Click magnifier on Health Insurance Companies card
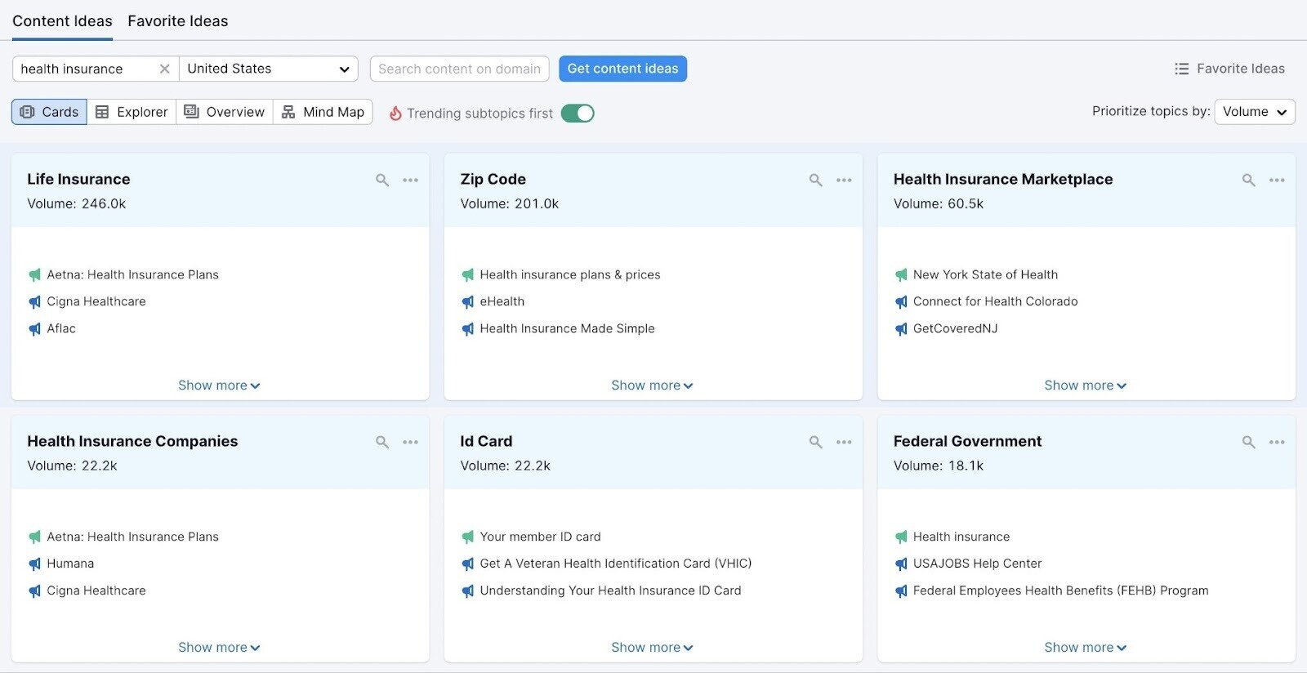 pyautogui.click(x=381, y=442)
